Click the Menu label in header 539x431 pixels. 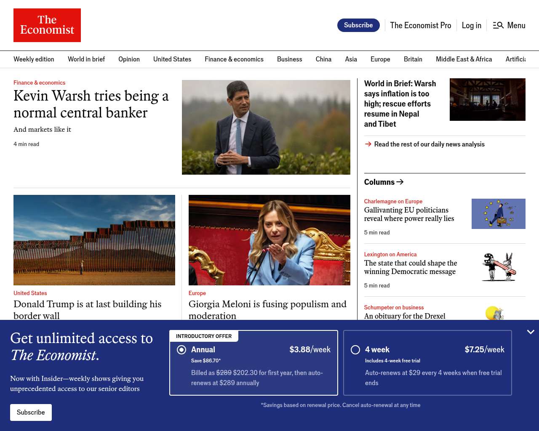516,25
